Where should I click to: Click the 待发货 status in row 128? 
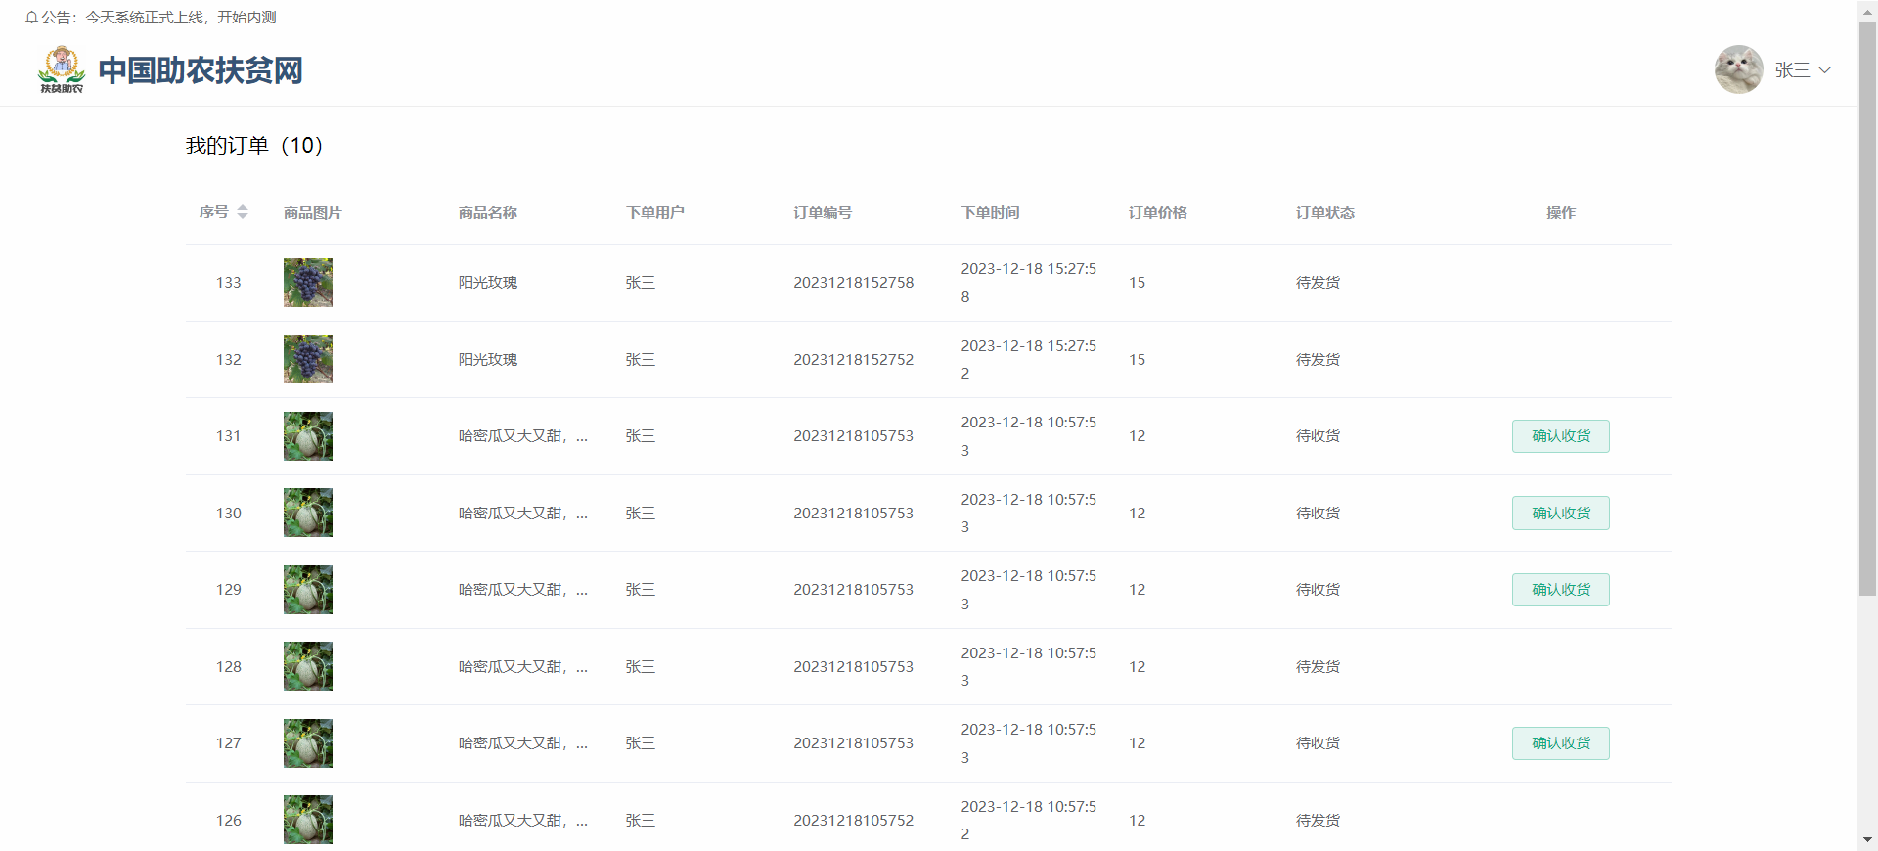[1318, 667]
